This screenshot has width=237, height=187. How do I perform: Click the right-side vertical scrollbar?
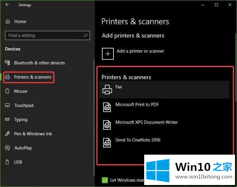(236, 67)
